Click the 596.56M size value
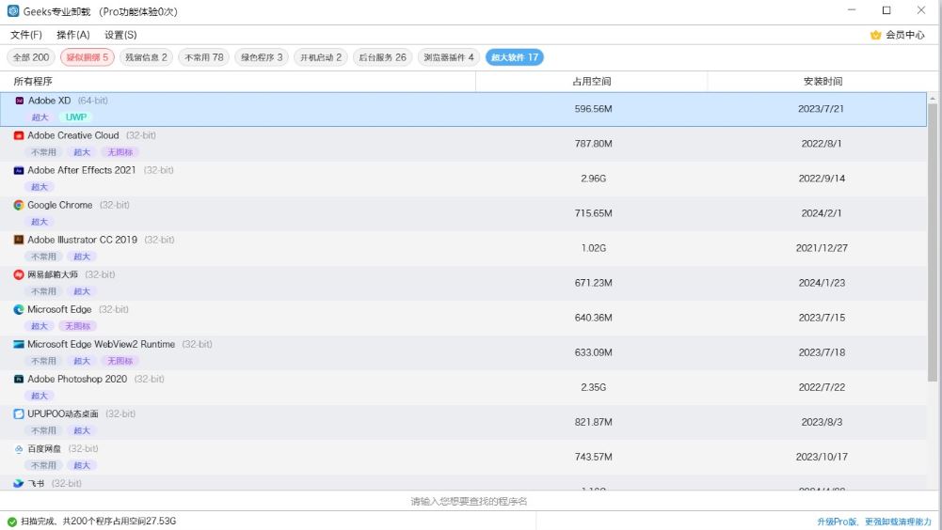This screenshot has width=942, height=530. (x=594, y=109)
